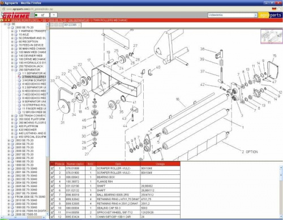Select 3 WORM SCRAPER in tree

[x=33, y=80]
